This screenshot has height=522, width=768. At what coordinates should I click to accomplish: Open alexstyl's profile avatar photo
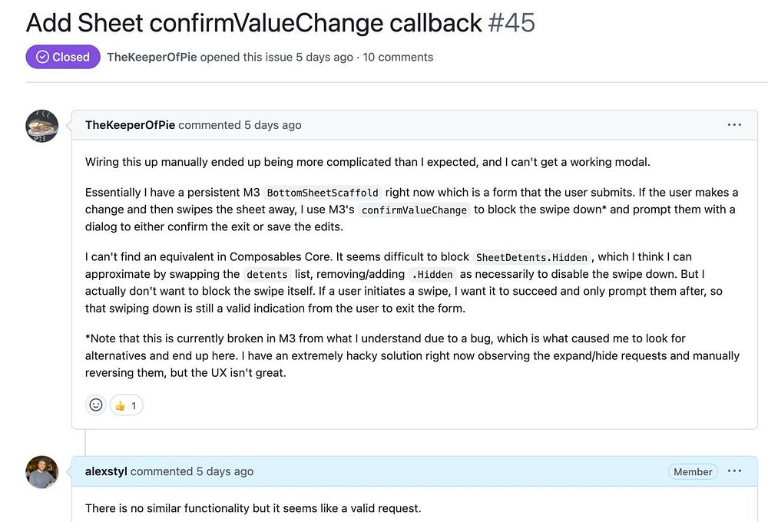pos(42,472)
